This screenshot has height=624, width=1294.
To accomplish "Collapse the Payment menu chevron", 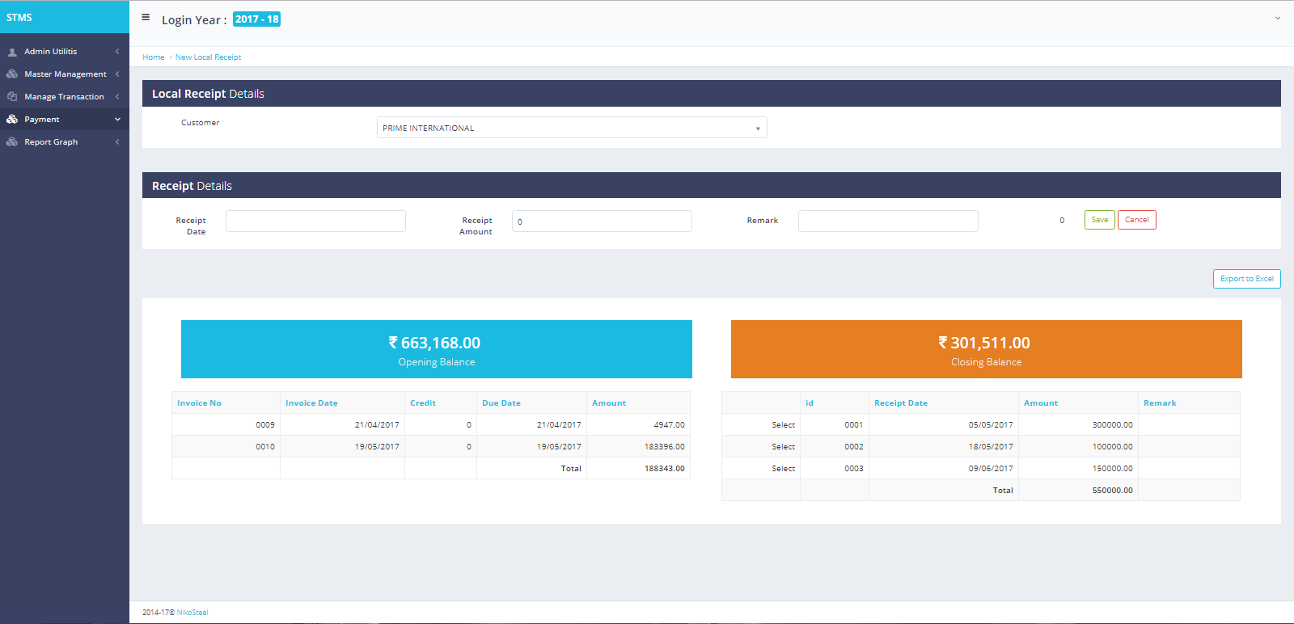I will (117, 120).
